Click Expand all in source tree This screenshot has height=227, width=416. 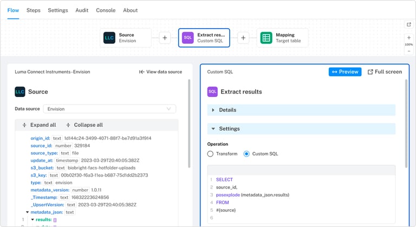pos(39,125)
